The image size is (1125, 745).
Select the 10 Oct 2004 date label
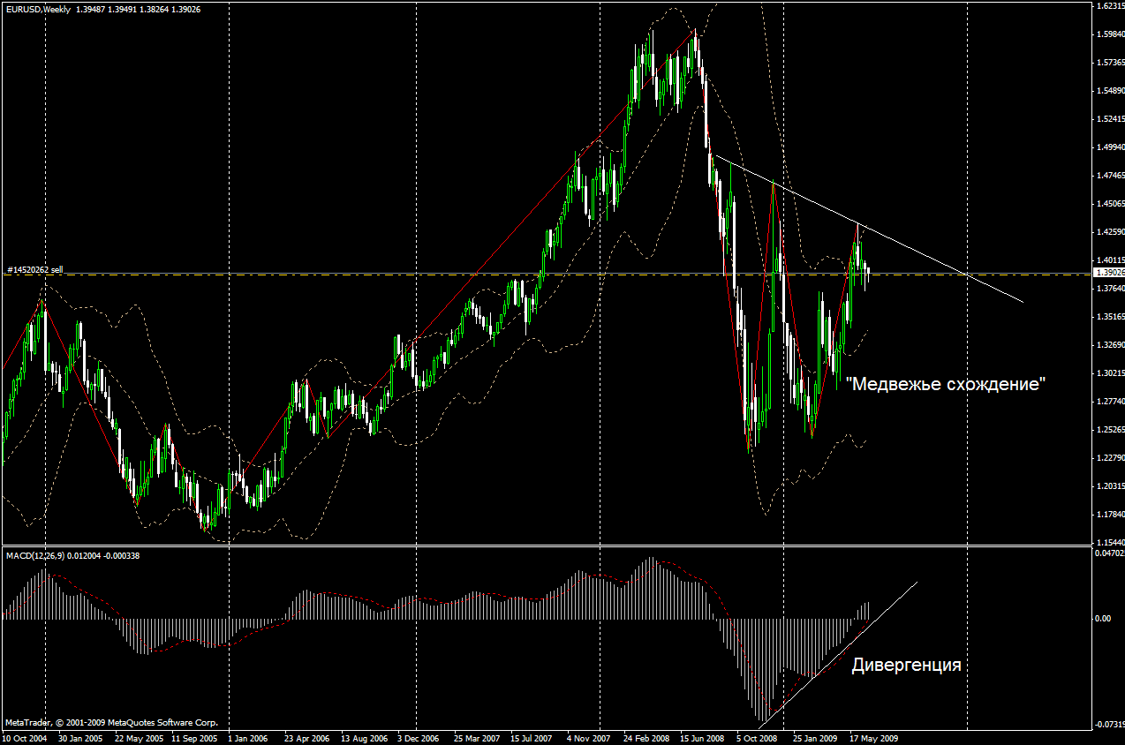pyautogui.click(x=24, y=738)
